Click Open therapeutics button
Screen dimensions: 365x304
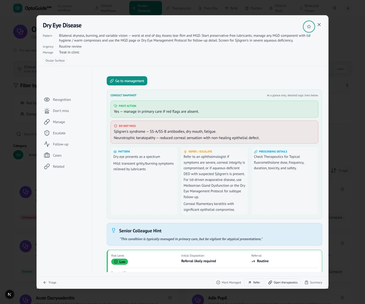click(x=283, y=282)
